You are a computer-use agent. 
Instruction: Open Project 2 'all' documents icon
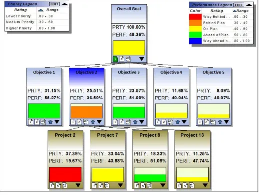click(65, 185)
